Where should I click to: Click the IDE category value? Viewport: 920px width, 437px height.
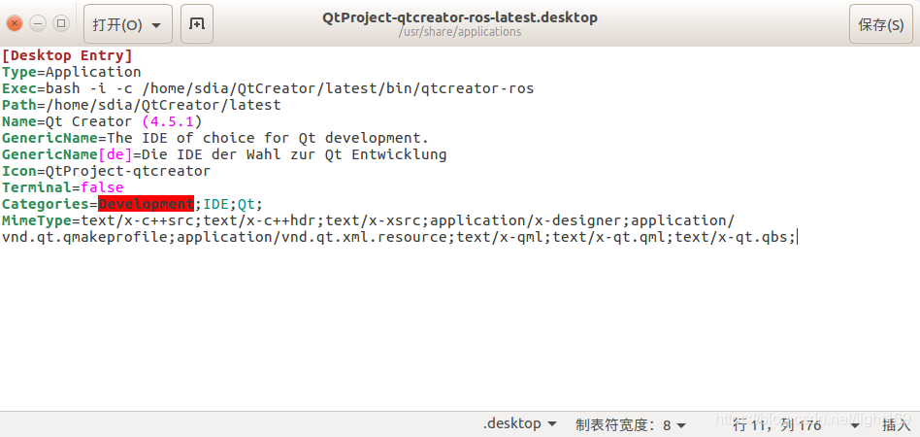pos(216,204)
